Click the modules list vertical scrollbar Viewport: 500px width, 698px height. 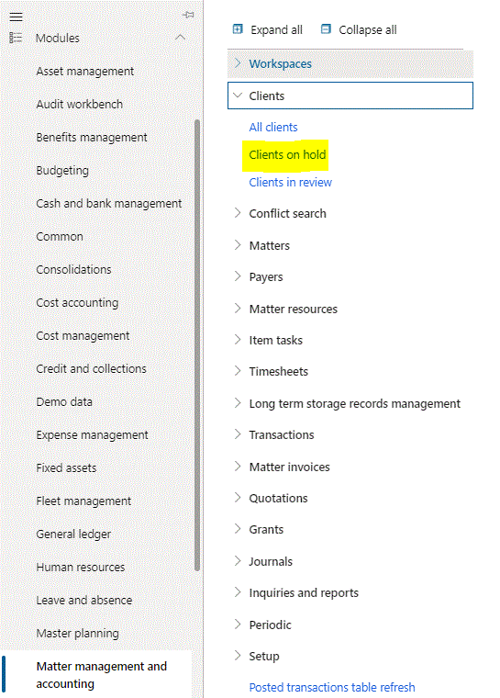[x=197, y=345]
